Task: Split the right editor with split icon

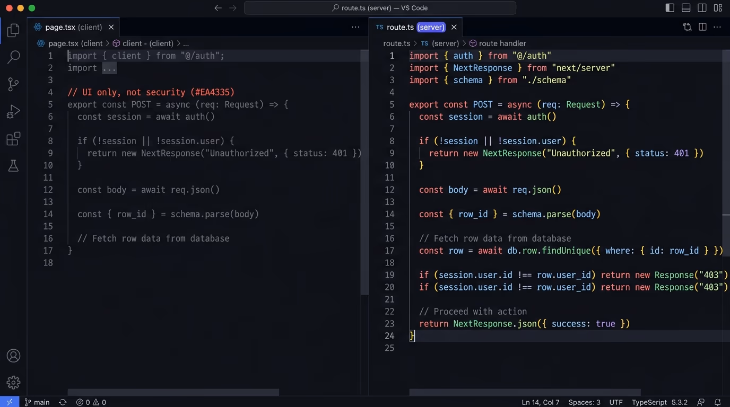Action: click(702, 27)
